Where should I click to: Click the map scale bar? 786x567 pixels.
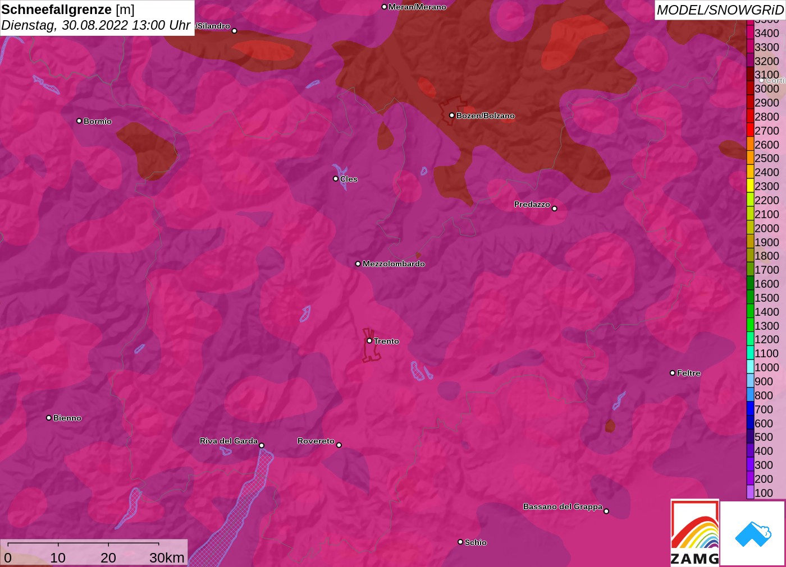pyautogui.click(x=83, y=544)
